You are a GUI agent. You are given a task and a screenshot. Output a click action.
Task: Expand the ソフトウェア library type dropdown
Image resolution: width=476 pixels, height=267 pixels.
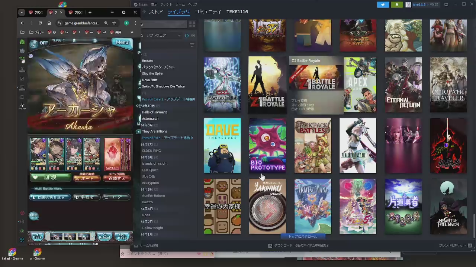point(179,36)
